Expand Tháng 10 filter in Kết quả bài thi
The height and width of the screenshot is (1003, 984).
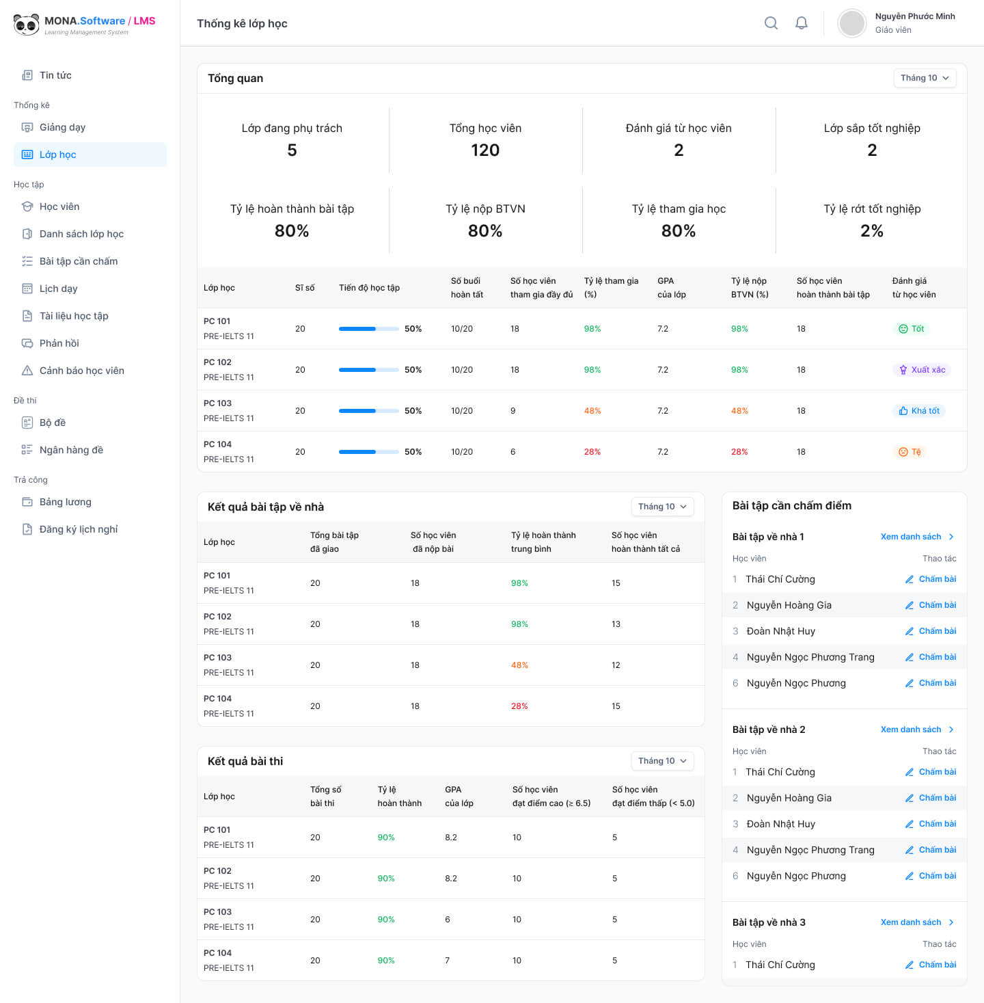coord(662,761)
